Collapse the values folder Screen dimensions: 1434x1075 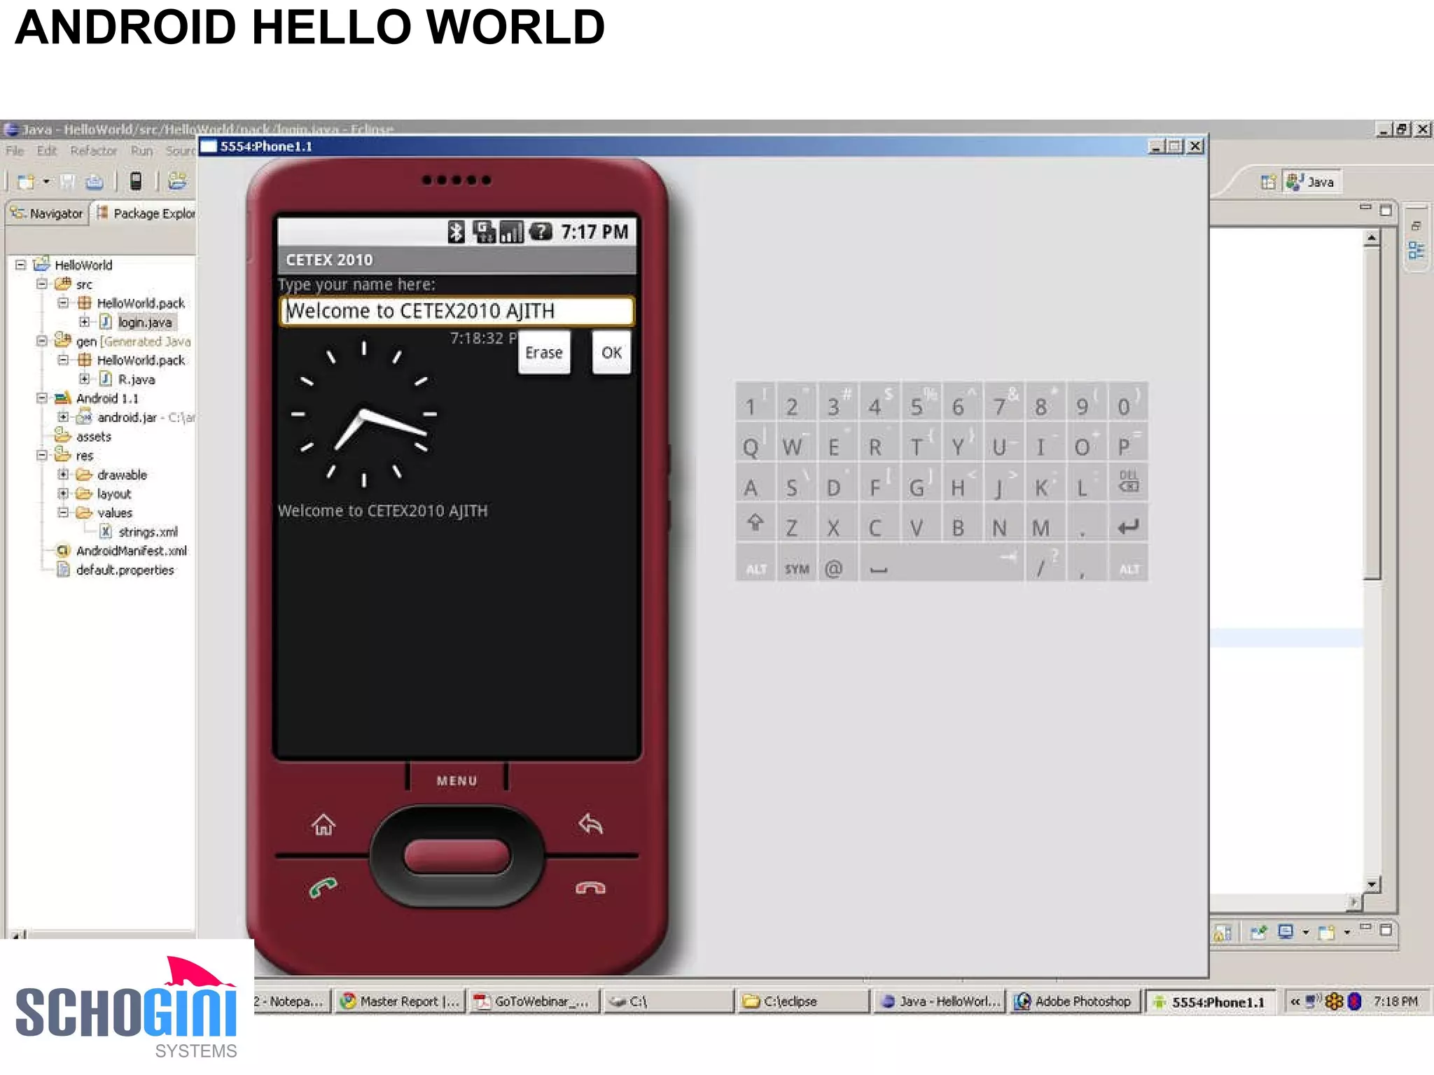[x=63, y=512]
